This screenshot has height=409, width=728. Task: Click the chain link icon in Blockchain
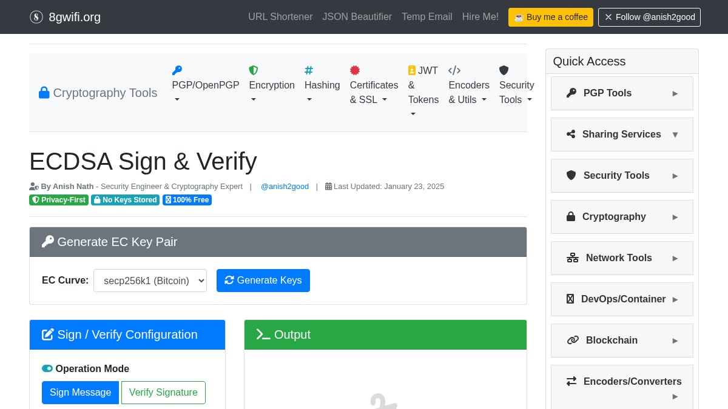click(573, 340)
